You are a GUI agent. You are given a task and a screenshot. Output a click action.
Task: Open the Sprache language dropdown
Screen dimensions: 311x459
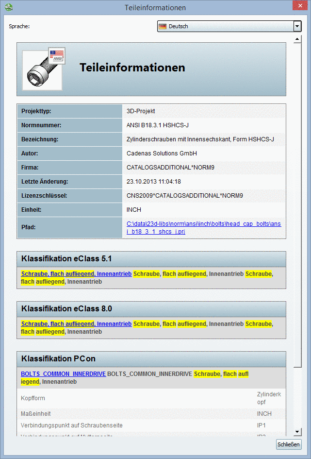229,26
